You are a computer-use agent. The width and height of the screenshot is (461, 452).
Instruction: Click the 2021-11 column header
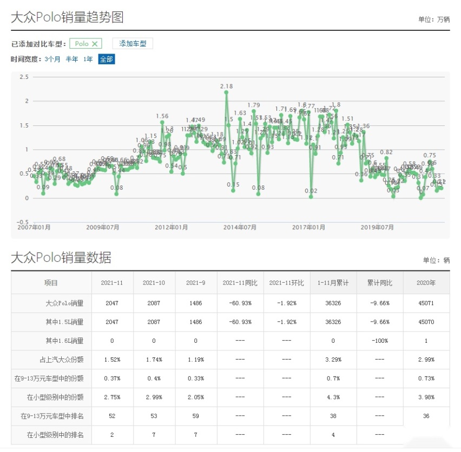click(x=112, y=283)
